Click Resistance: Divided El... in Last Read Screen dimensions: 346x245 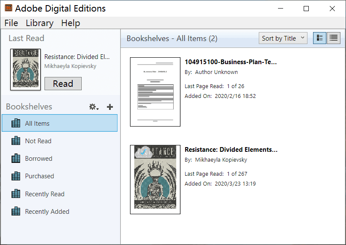[x=77, y=57]
